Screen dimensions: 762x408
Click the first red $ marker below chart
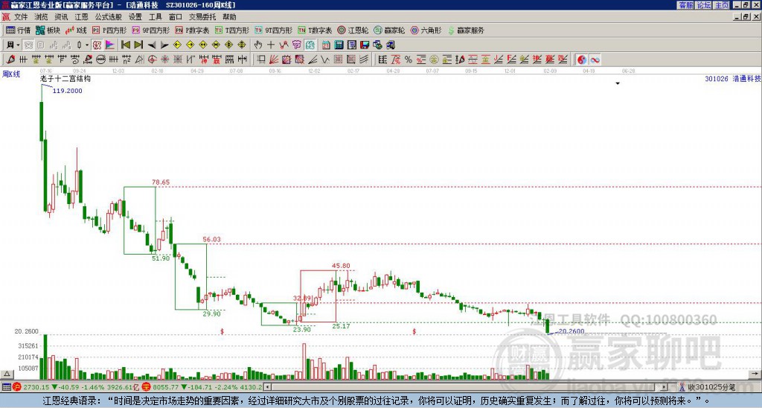[x=222, y=331]
